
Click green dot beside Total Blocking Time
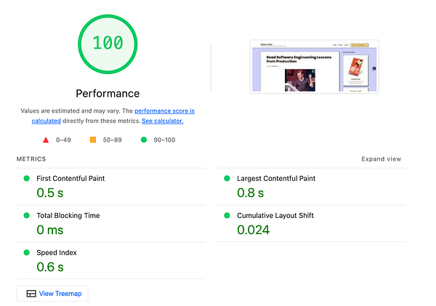(x=27, y=215)
